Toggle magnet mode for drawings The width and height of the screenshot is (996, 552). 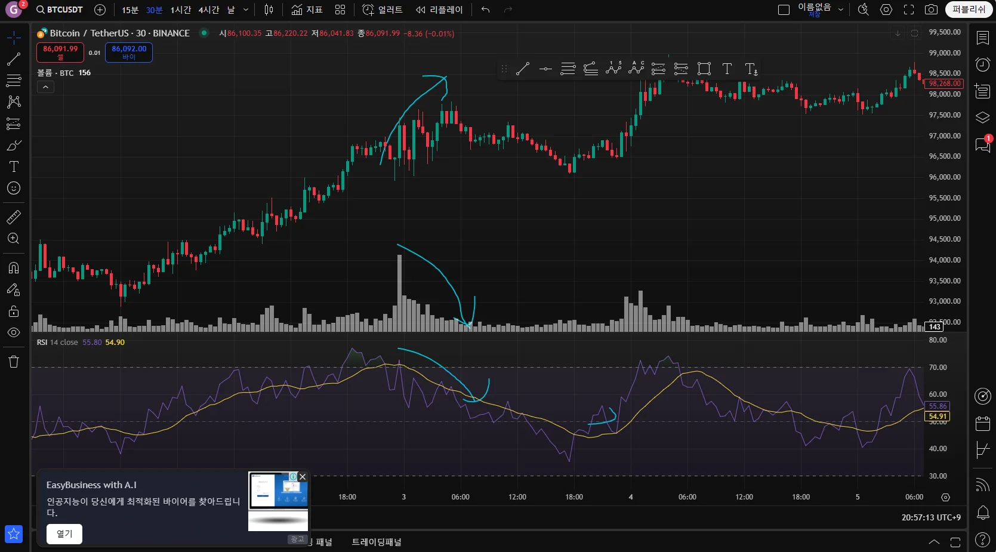[13, 267]
